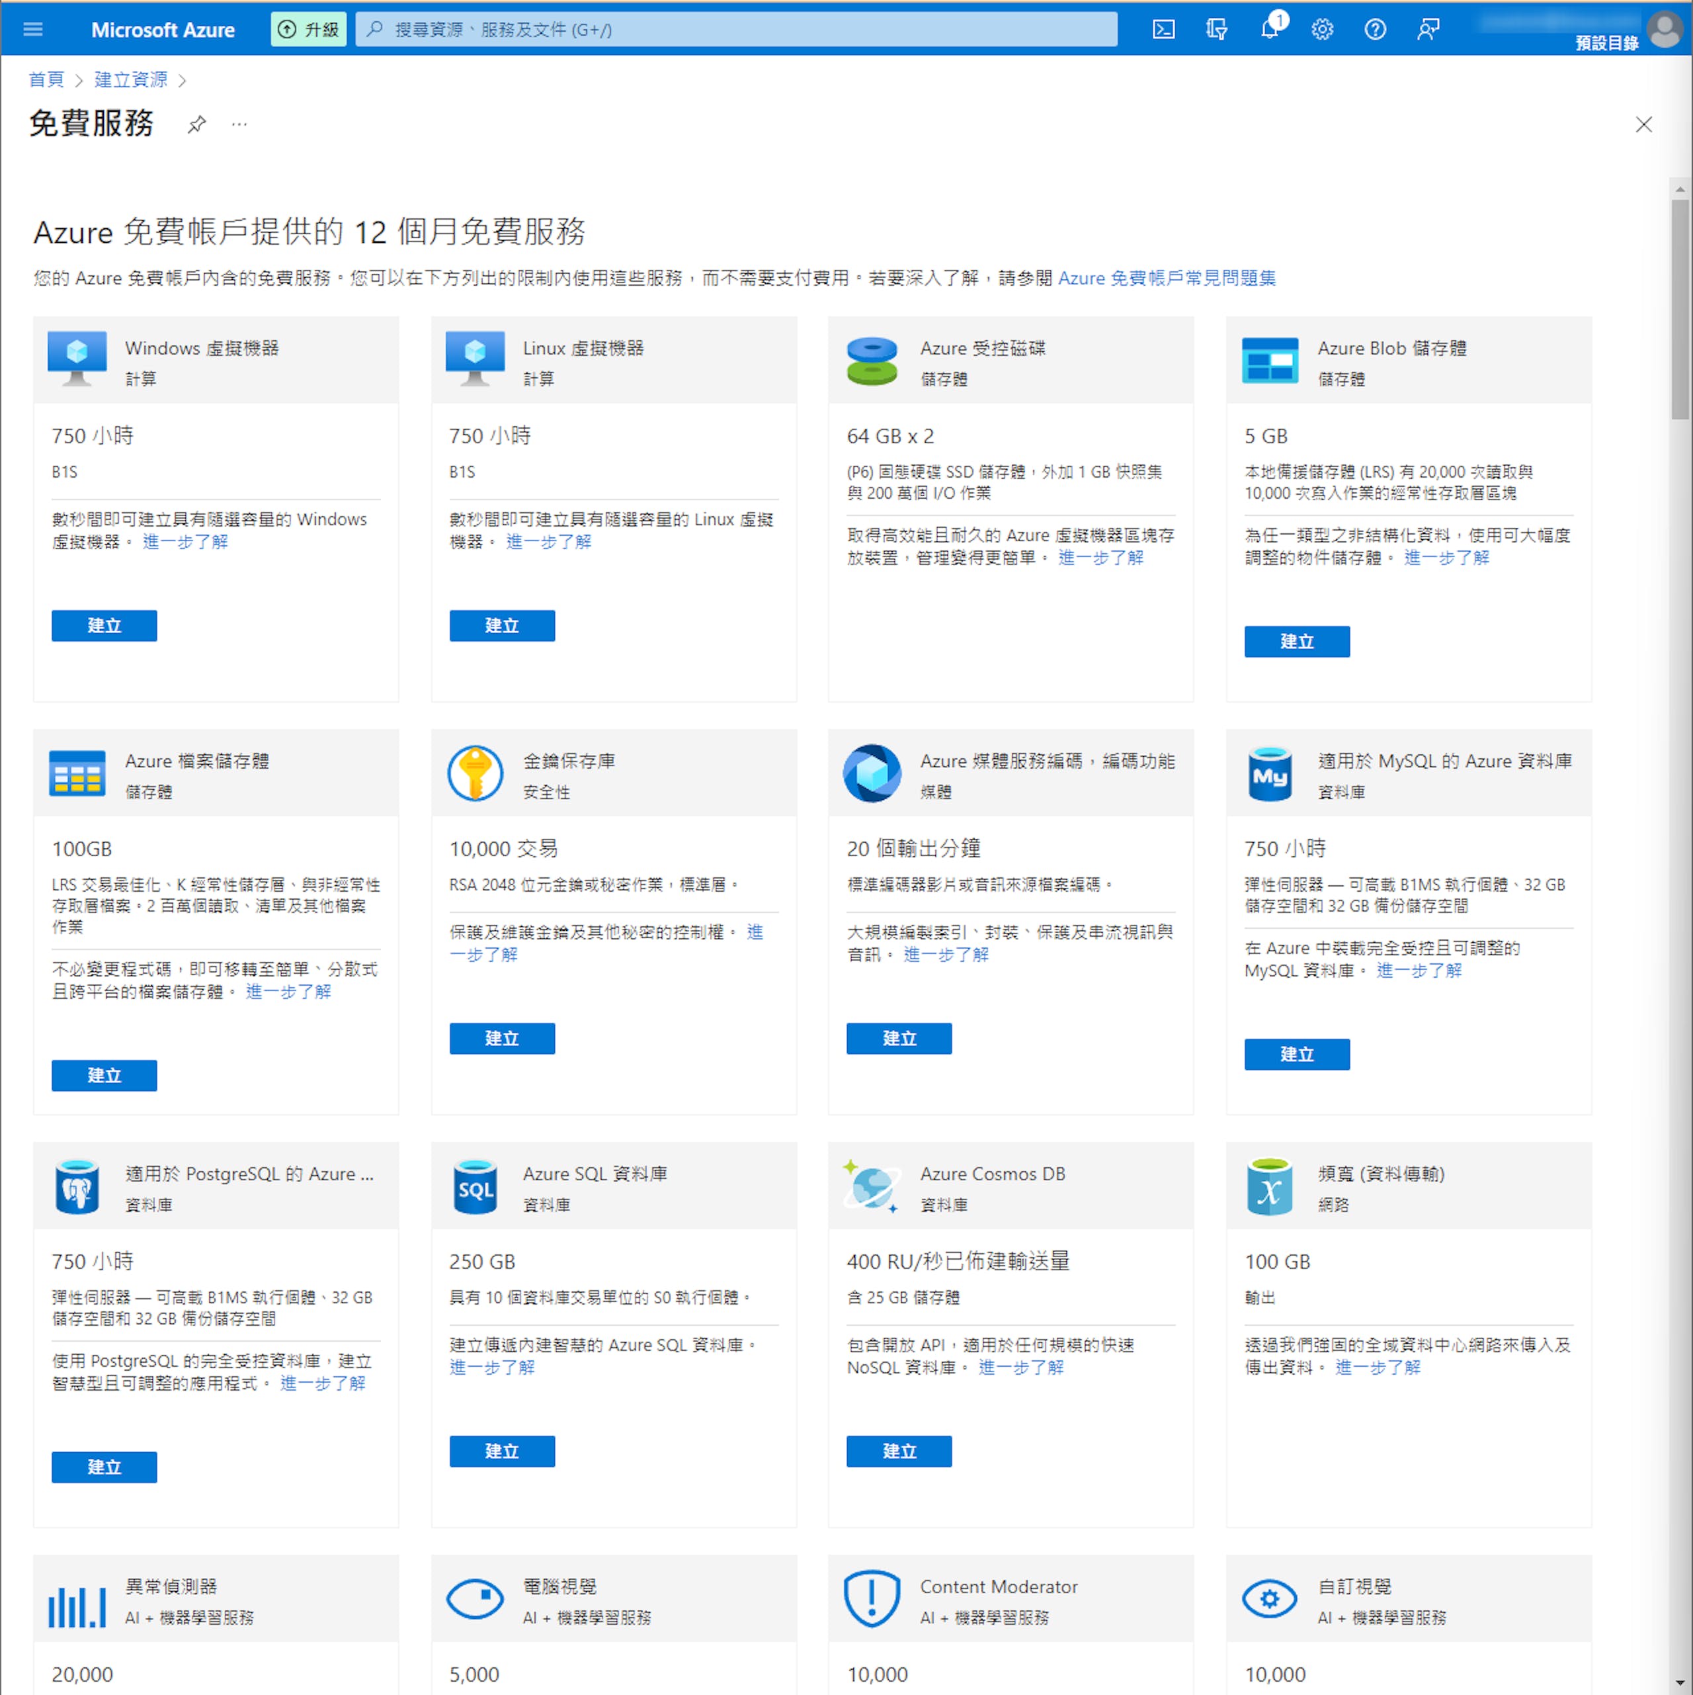Click 建立 for Linux 虛擬機器
1693x1695 pixels.
click(502, 626)
